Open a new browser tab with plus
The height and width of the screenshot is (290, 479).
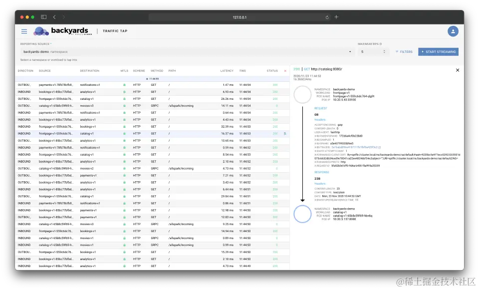coord(336,17)
